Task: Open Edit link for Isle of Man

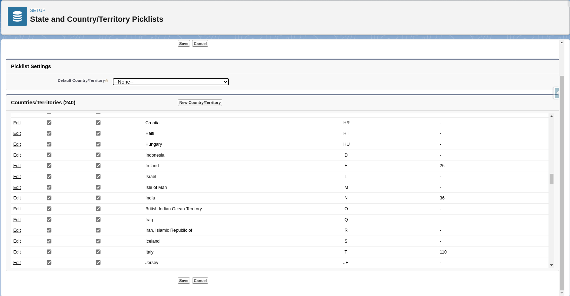Action: tap(17, 188)
